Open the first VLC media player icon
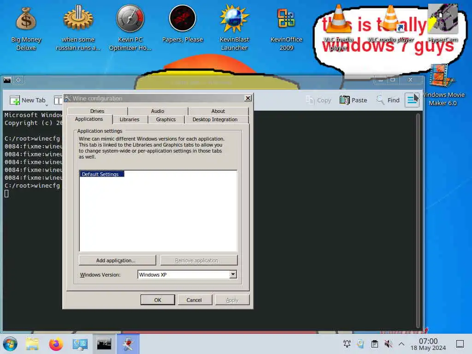The width and height of the screenshot is (472, 354). (x=338, y=28)
